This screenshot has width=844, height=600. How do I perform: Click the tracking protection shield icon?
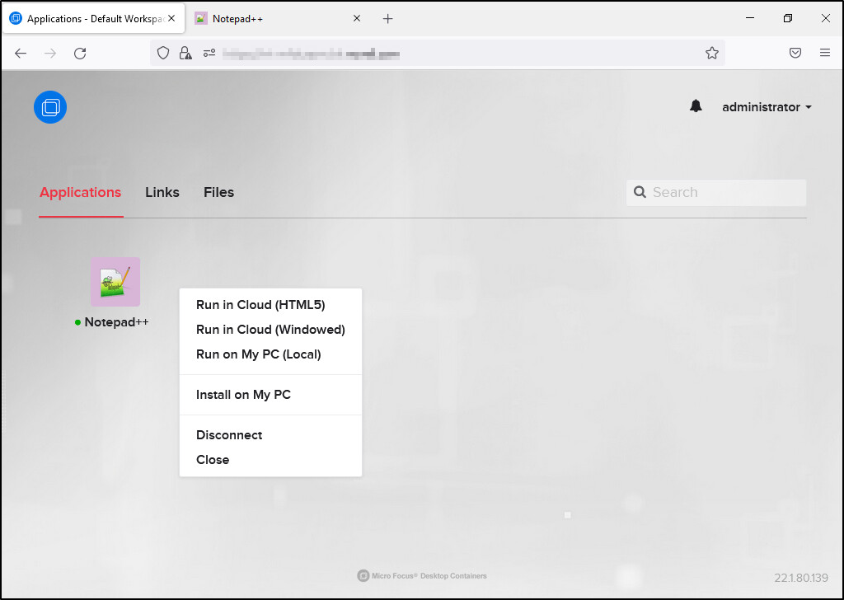click(x=163, y=53)
